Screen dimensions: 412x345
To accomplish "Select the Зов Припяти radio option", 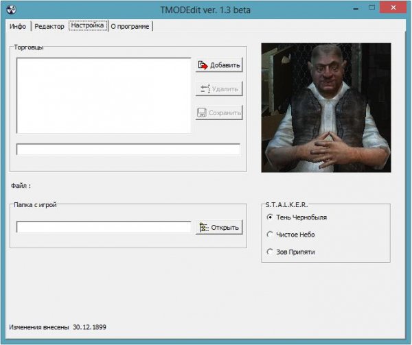I will 290,252.
